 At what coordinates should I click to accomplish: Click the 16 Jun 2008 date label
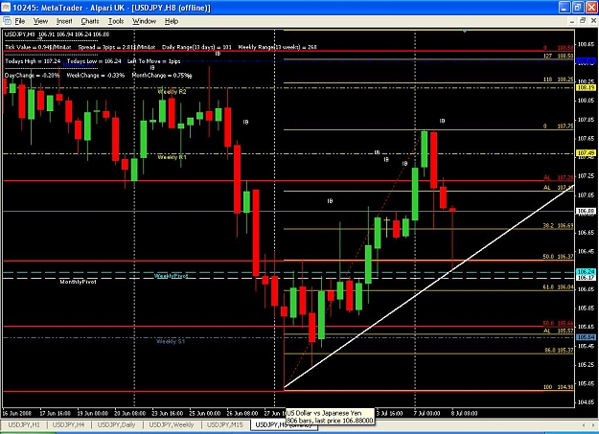[17, 413]
